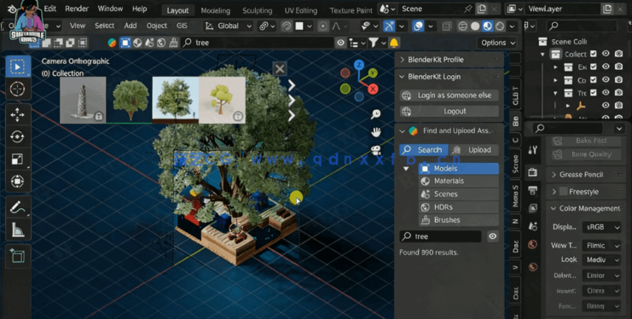The height and width of the screenshot is (319, 632).
Task: Open the View Transform Filmic dropdown
Action: (x=602, y=245)
